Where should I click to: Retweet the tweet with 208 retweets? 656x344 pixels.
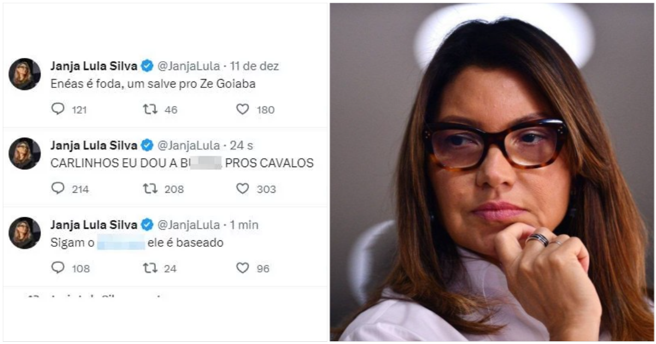150,188
